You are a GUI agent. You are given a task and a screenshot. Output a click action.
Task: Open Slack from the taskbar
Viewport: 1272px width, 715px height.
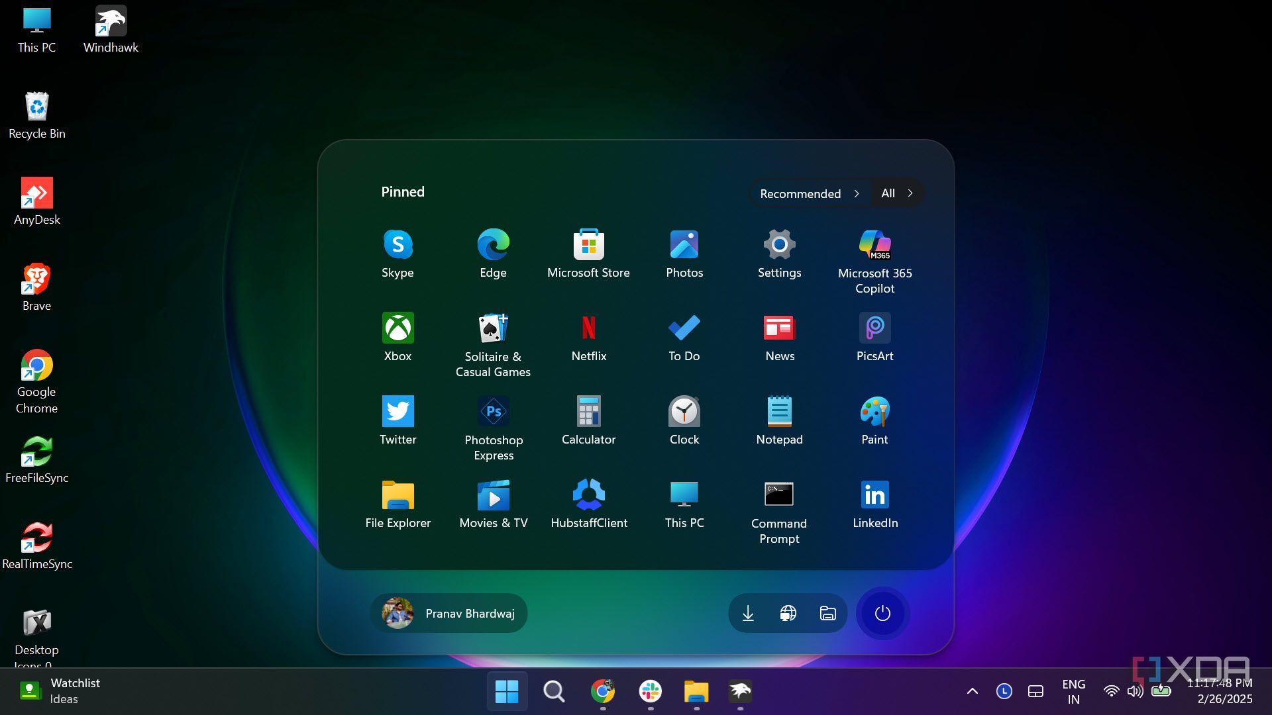coord(651,692)
